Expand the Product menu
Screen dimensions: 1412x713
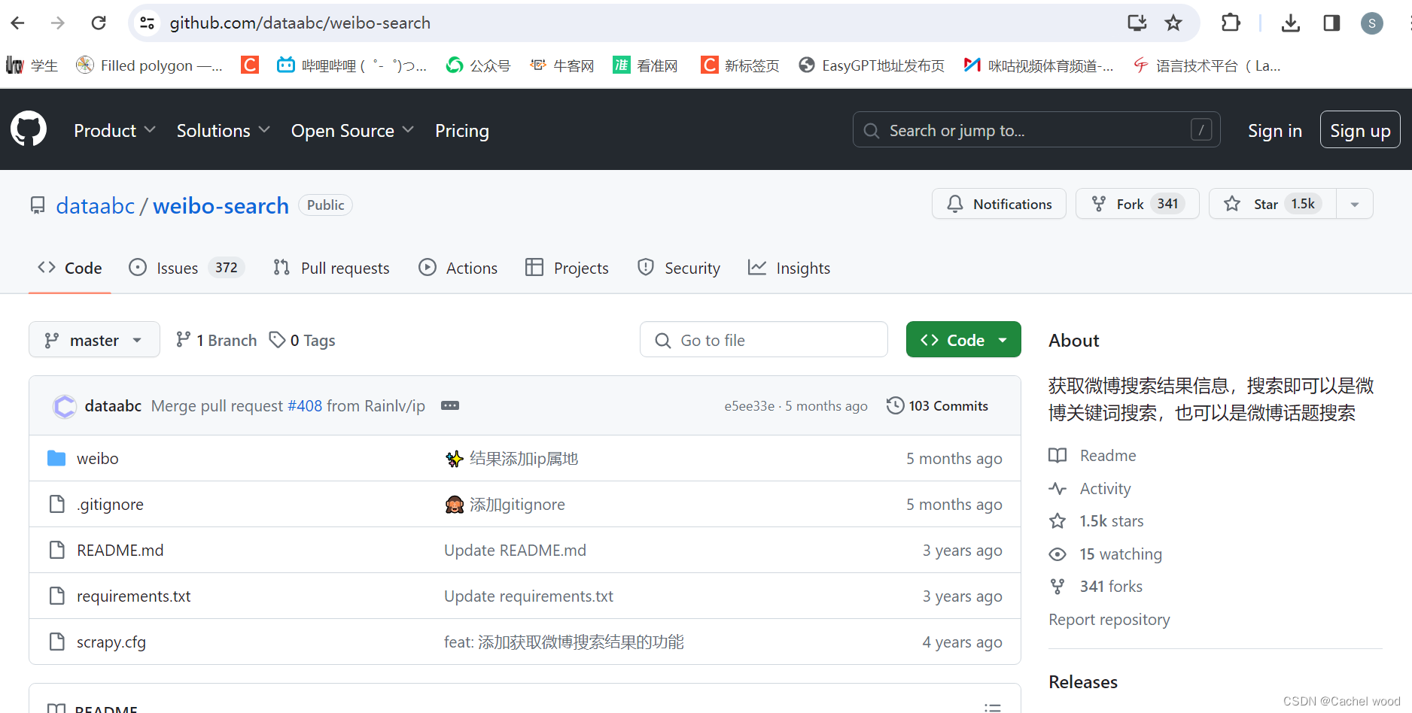click(114, 130)
